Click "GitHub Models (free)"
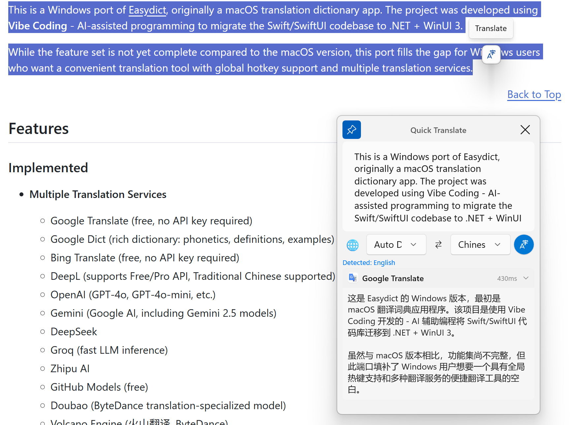Image resolution: width=581 pixels, height=425 pixels. tap(99, 387)
